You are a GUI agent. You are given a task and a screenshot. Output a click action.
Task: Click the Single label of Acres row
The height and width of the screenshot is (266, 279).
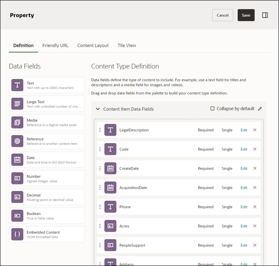coord(227,226)
